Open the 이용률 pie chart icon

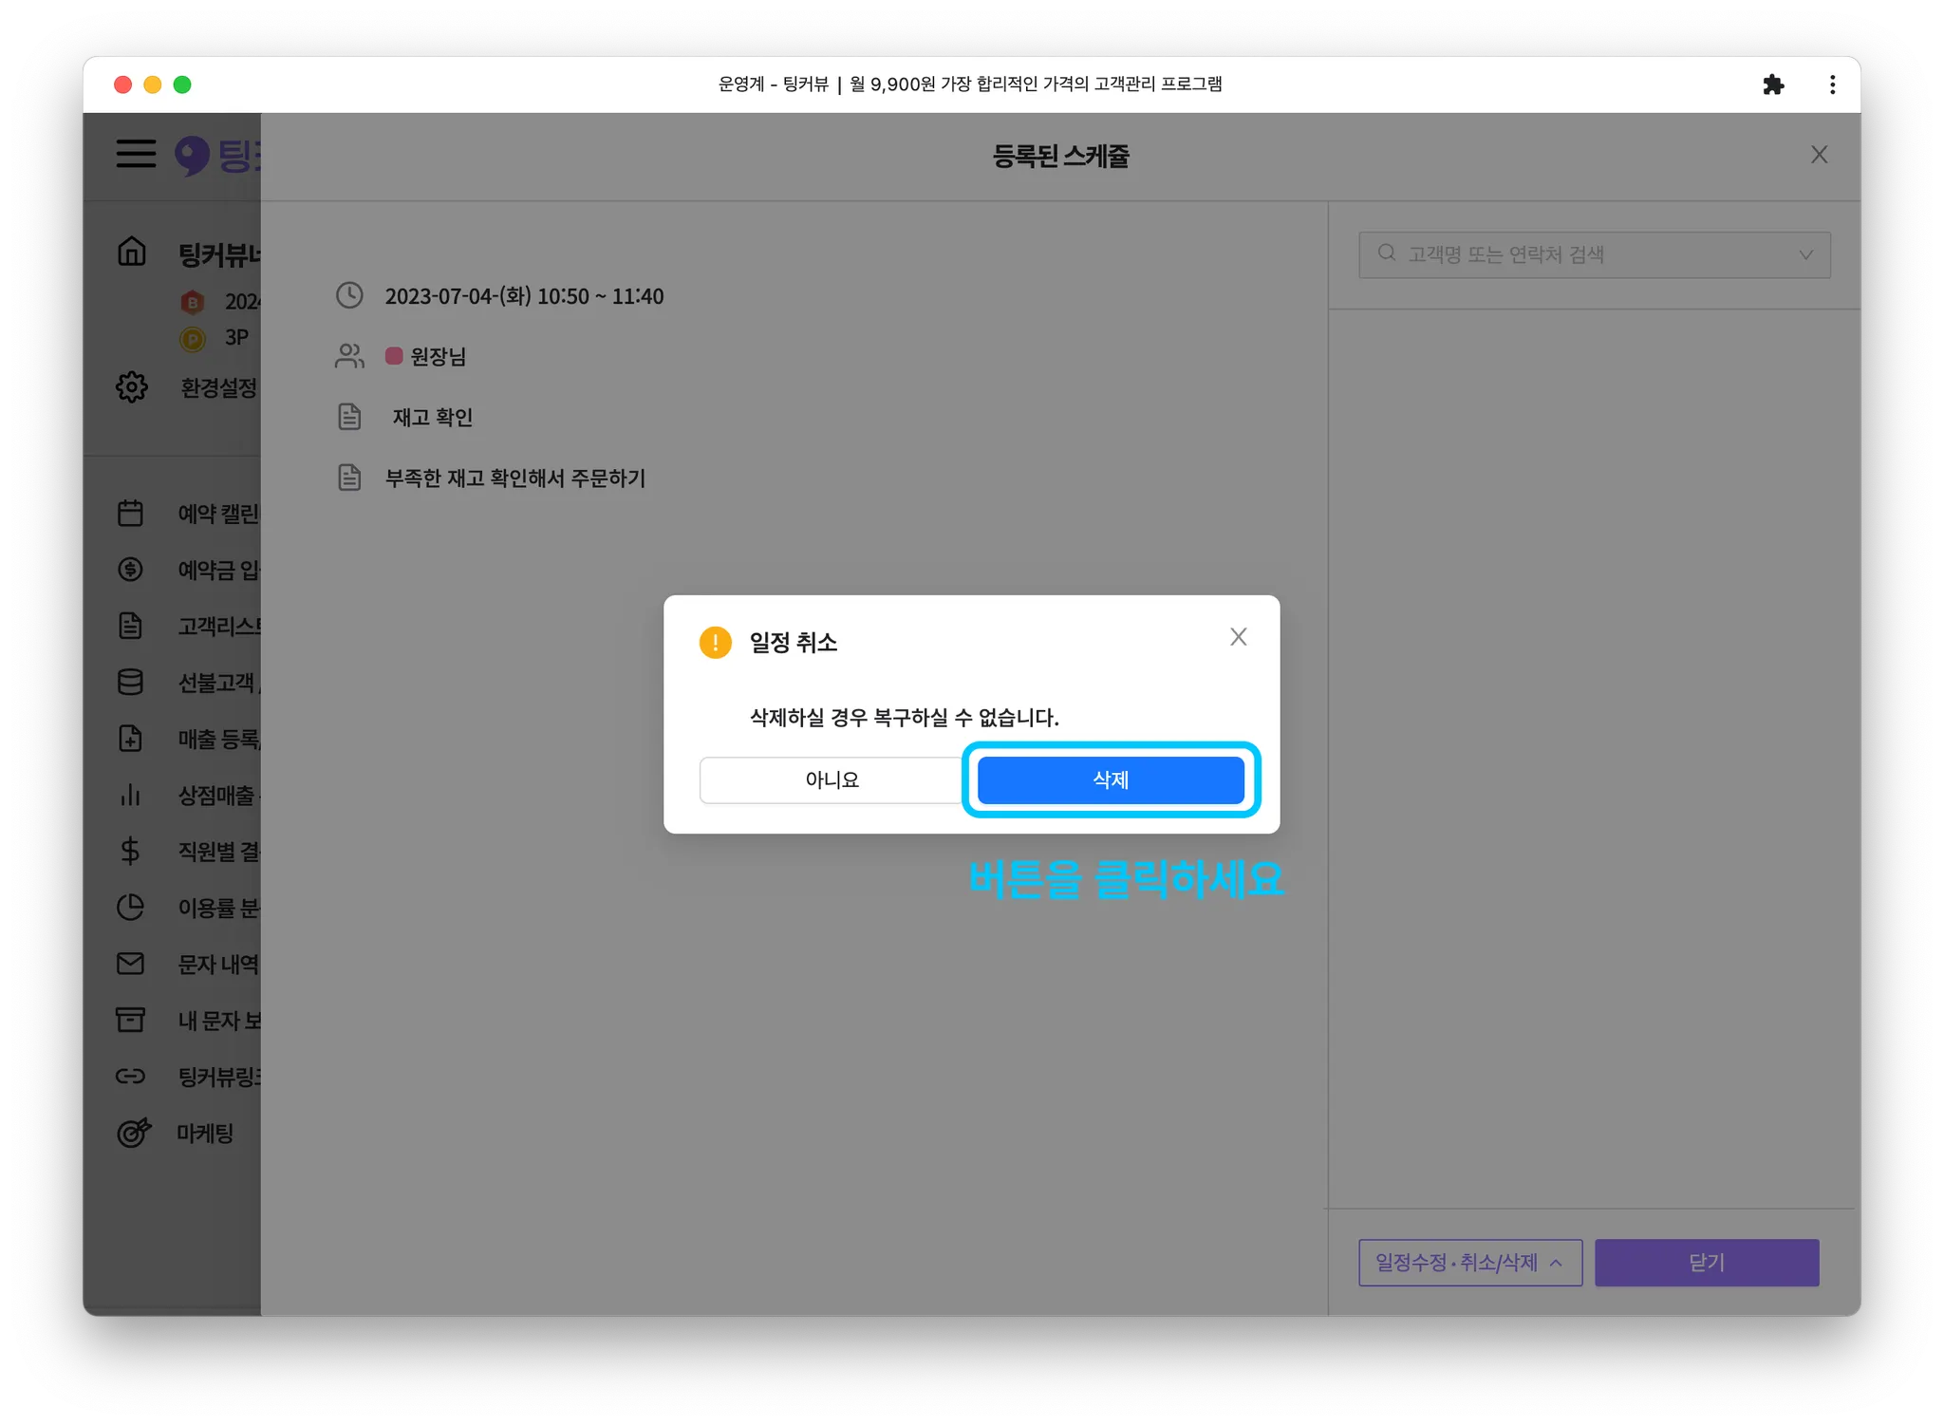coord(131,908)
